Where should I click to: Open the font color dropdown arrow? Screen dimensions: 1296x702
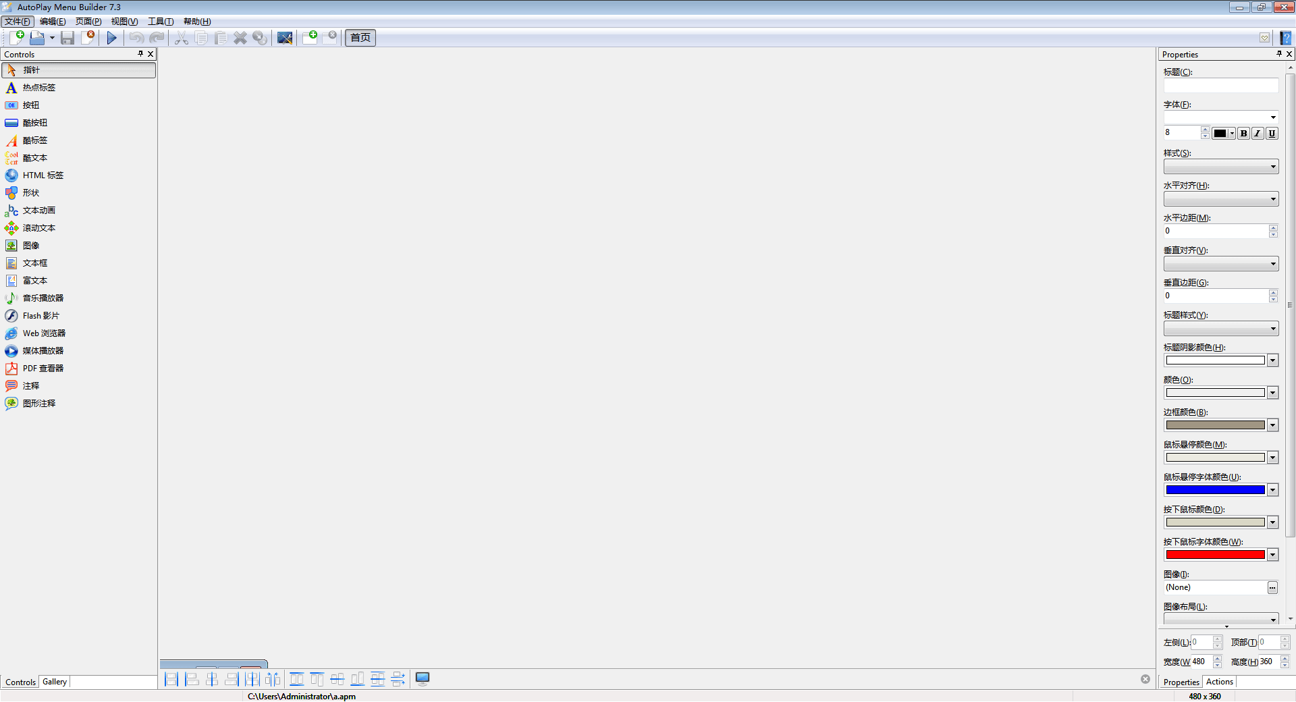point(1232,134)
